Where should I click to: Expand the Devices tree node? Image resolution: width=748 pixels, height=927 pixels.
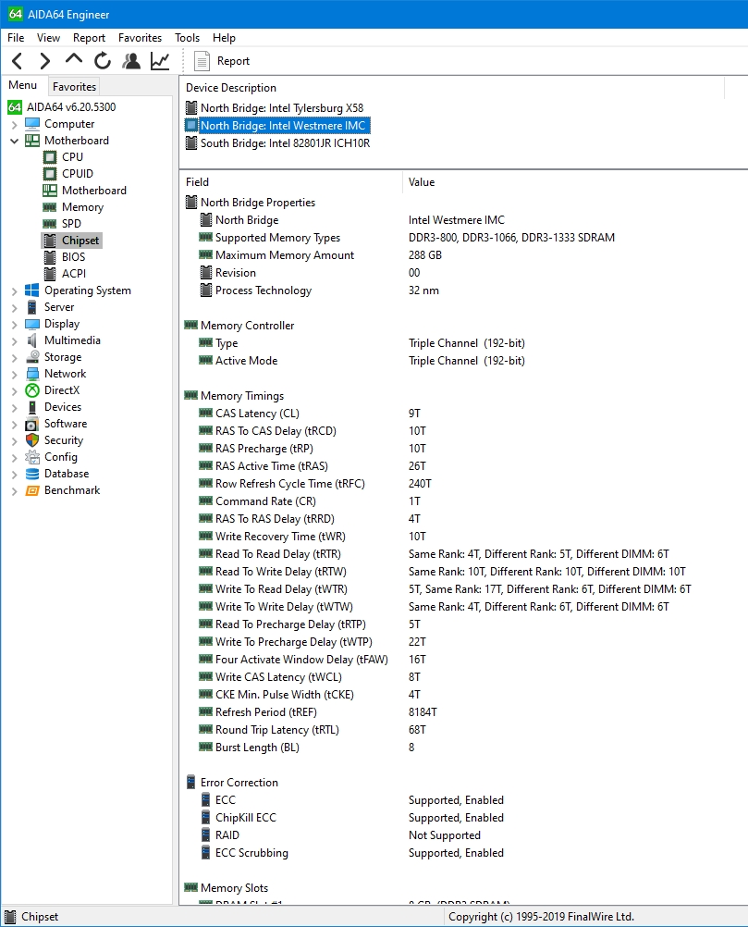[14, 408]
